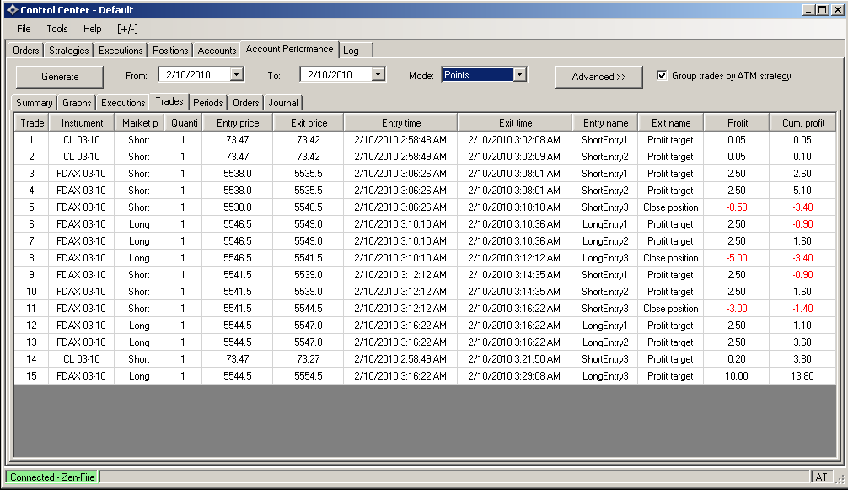Click the 13.80 cumulative profit cell
The height and width of the screenshot is (490, 848).
tap(802, 376)
